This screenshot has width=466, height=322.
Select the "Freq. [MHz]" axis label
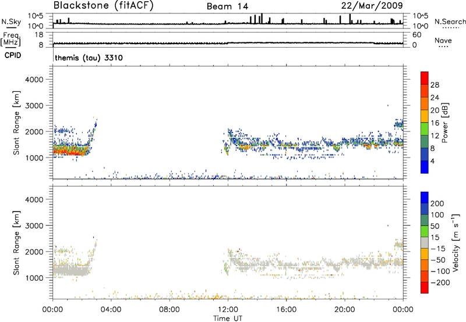[x=10, y=40]
